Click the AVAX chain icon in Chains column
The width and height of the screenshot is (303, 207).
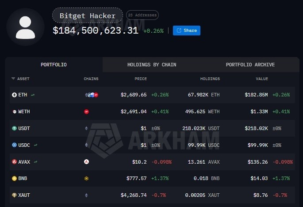pos(86,162)
